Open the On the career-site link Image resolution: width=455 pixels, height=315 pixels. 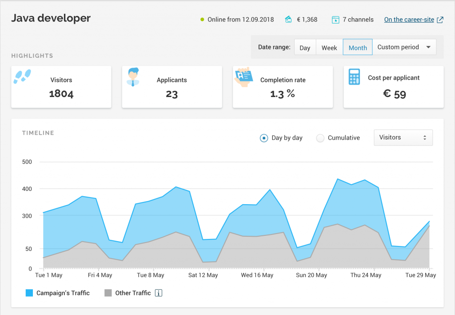(x=409, y=20)
